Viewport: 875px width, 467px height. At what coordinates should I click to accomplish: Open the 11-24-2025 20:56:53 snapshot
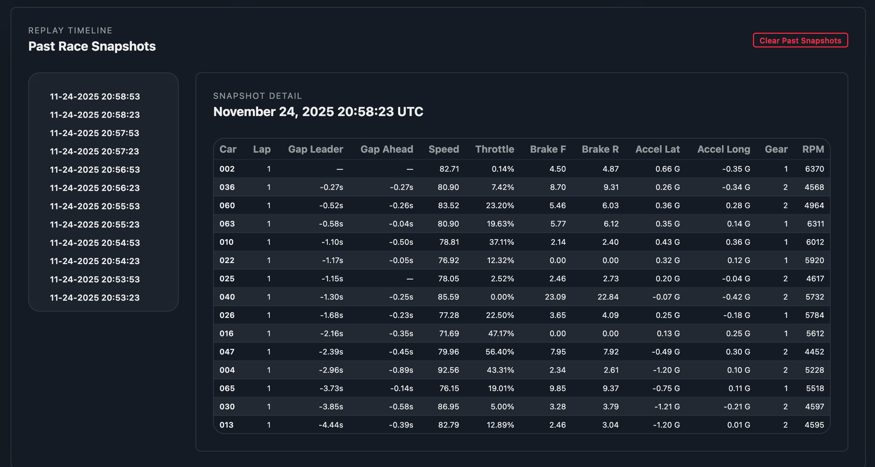(x=95, y=169)
